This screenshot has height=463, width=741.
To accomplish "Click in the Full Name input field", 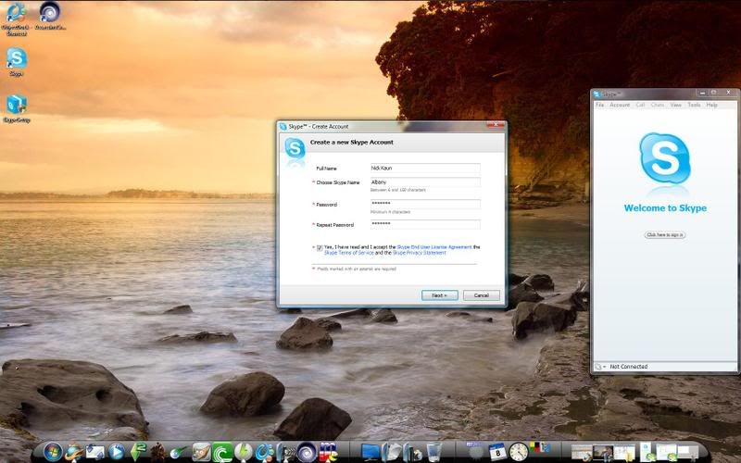I will tap(424, 169).
